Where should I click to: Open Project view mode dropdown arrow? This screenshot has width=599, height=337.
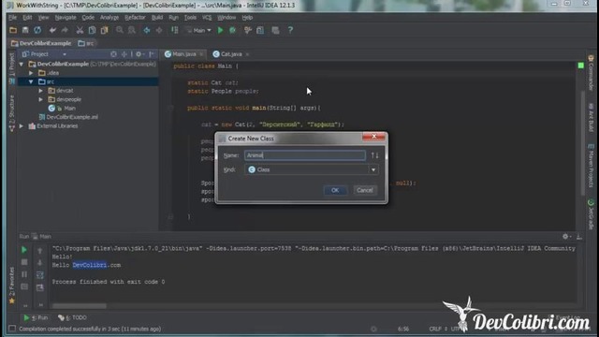point(65,54)
